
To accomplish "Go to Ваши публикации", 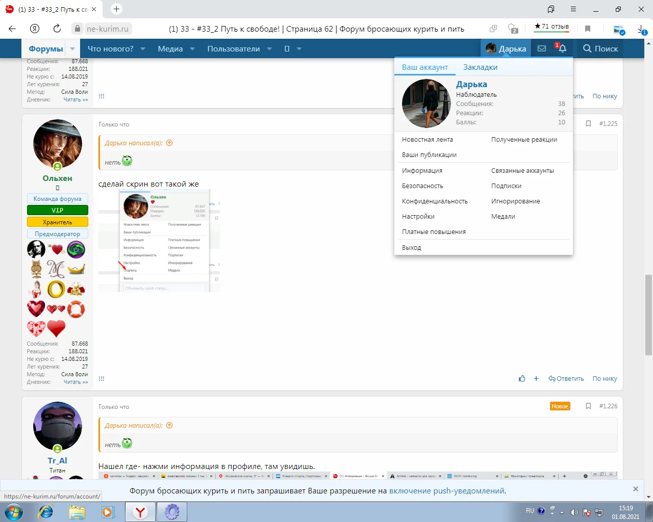I will pos(430,155).
